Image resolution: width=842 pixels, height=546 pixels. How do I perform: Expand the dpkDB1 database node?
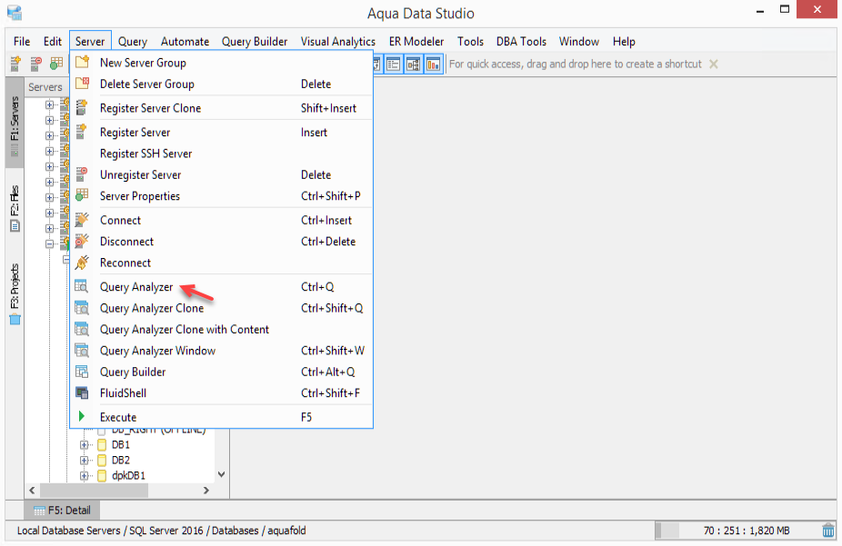coord(85,475)
